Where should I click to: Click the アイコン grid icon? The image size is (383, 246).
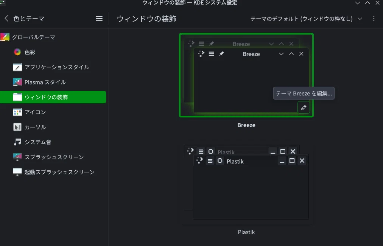[17, 112]
